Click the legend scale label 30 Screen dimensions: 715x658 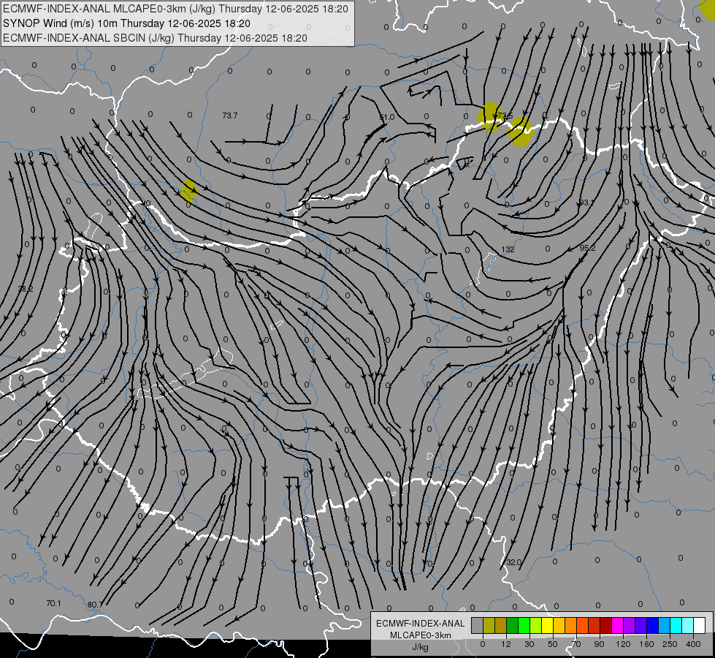[529, 644]
